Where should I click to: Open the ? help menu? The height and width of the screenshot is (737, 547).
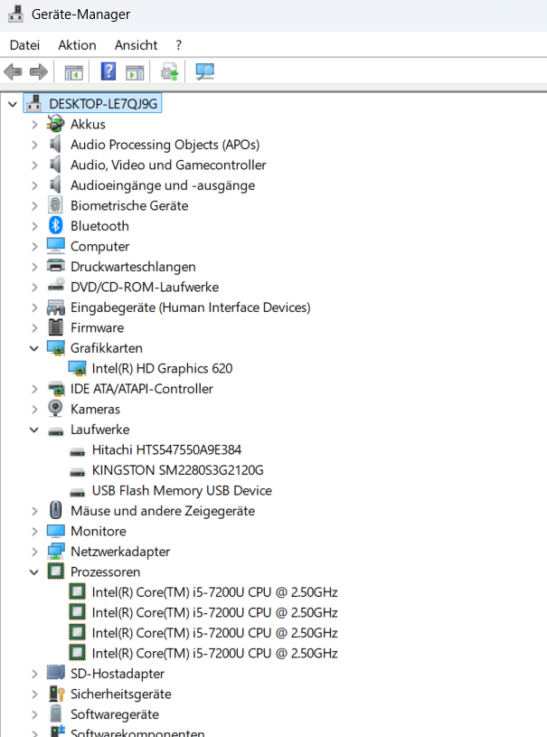tap(179, 45)
